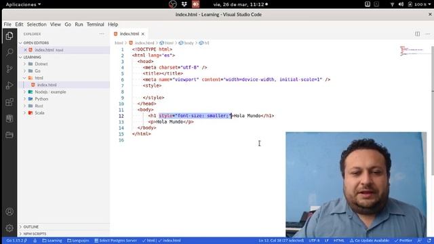This screenshot has width=434, height=244.
Task: Open the View menu
Action: (x=56, y=24)
